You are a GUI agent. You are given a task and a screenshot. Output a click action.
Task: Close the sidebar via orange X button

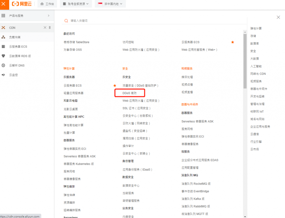pos(4,4)
